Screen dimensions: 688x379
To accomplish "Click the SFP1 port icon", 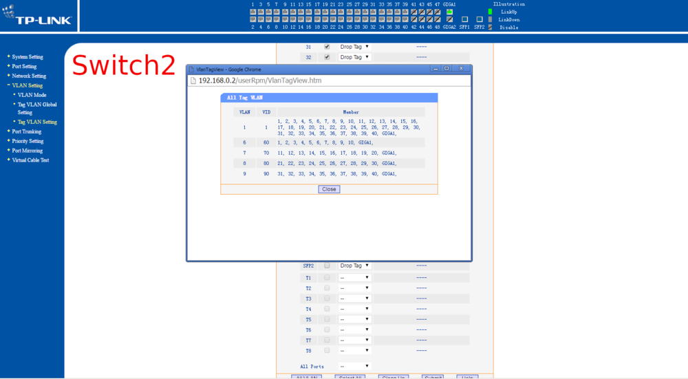I will [464, 19].
